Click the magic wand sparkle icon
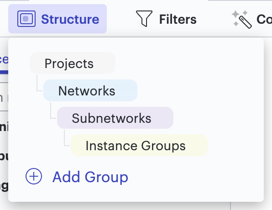 (242, 19)
